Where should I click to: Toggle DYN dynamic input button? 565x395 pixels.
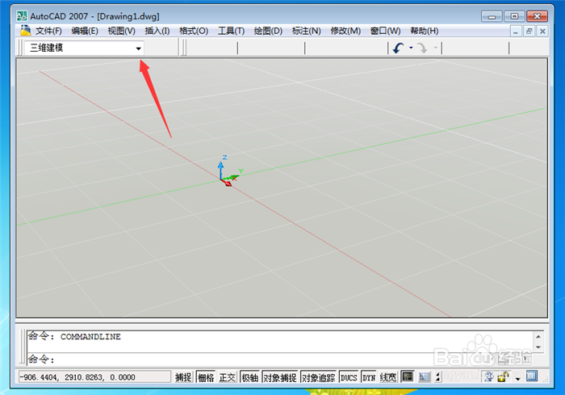369,377
